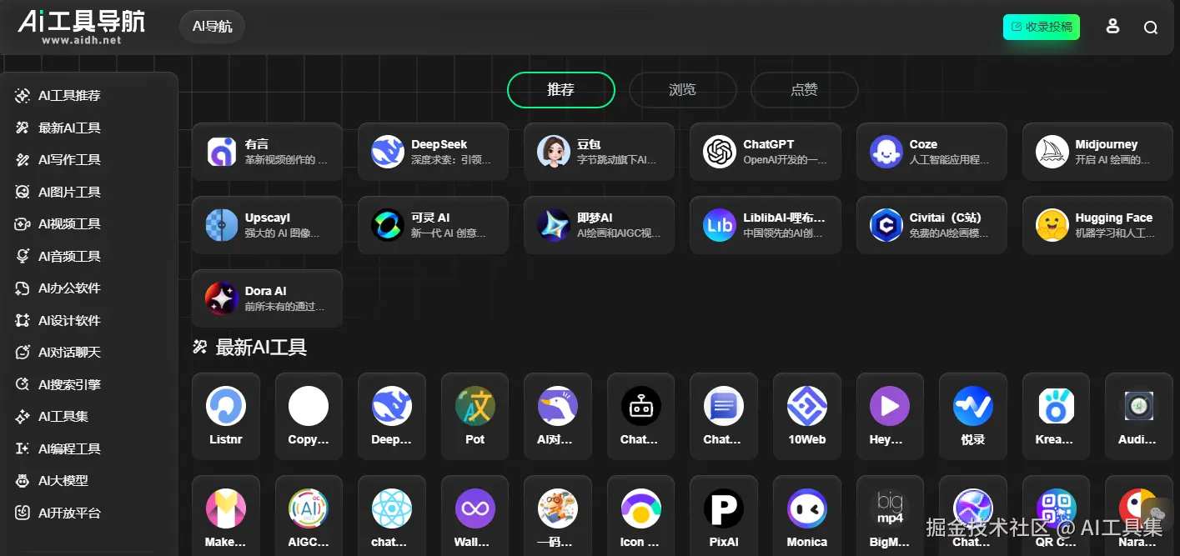The height and width of the screenshot is (556, 1180).
Task: Open the 一码... tool tile
Action: click(x=558, y=516)
